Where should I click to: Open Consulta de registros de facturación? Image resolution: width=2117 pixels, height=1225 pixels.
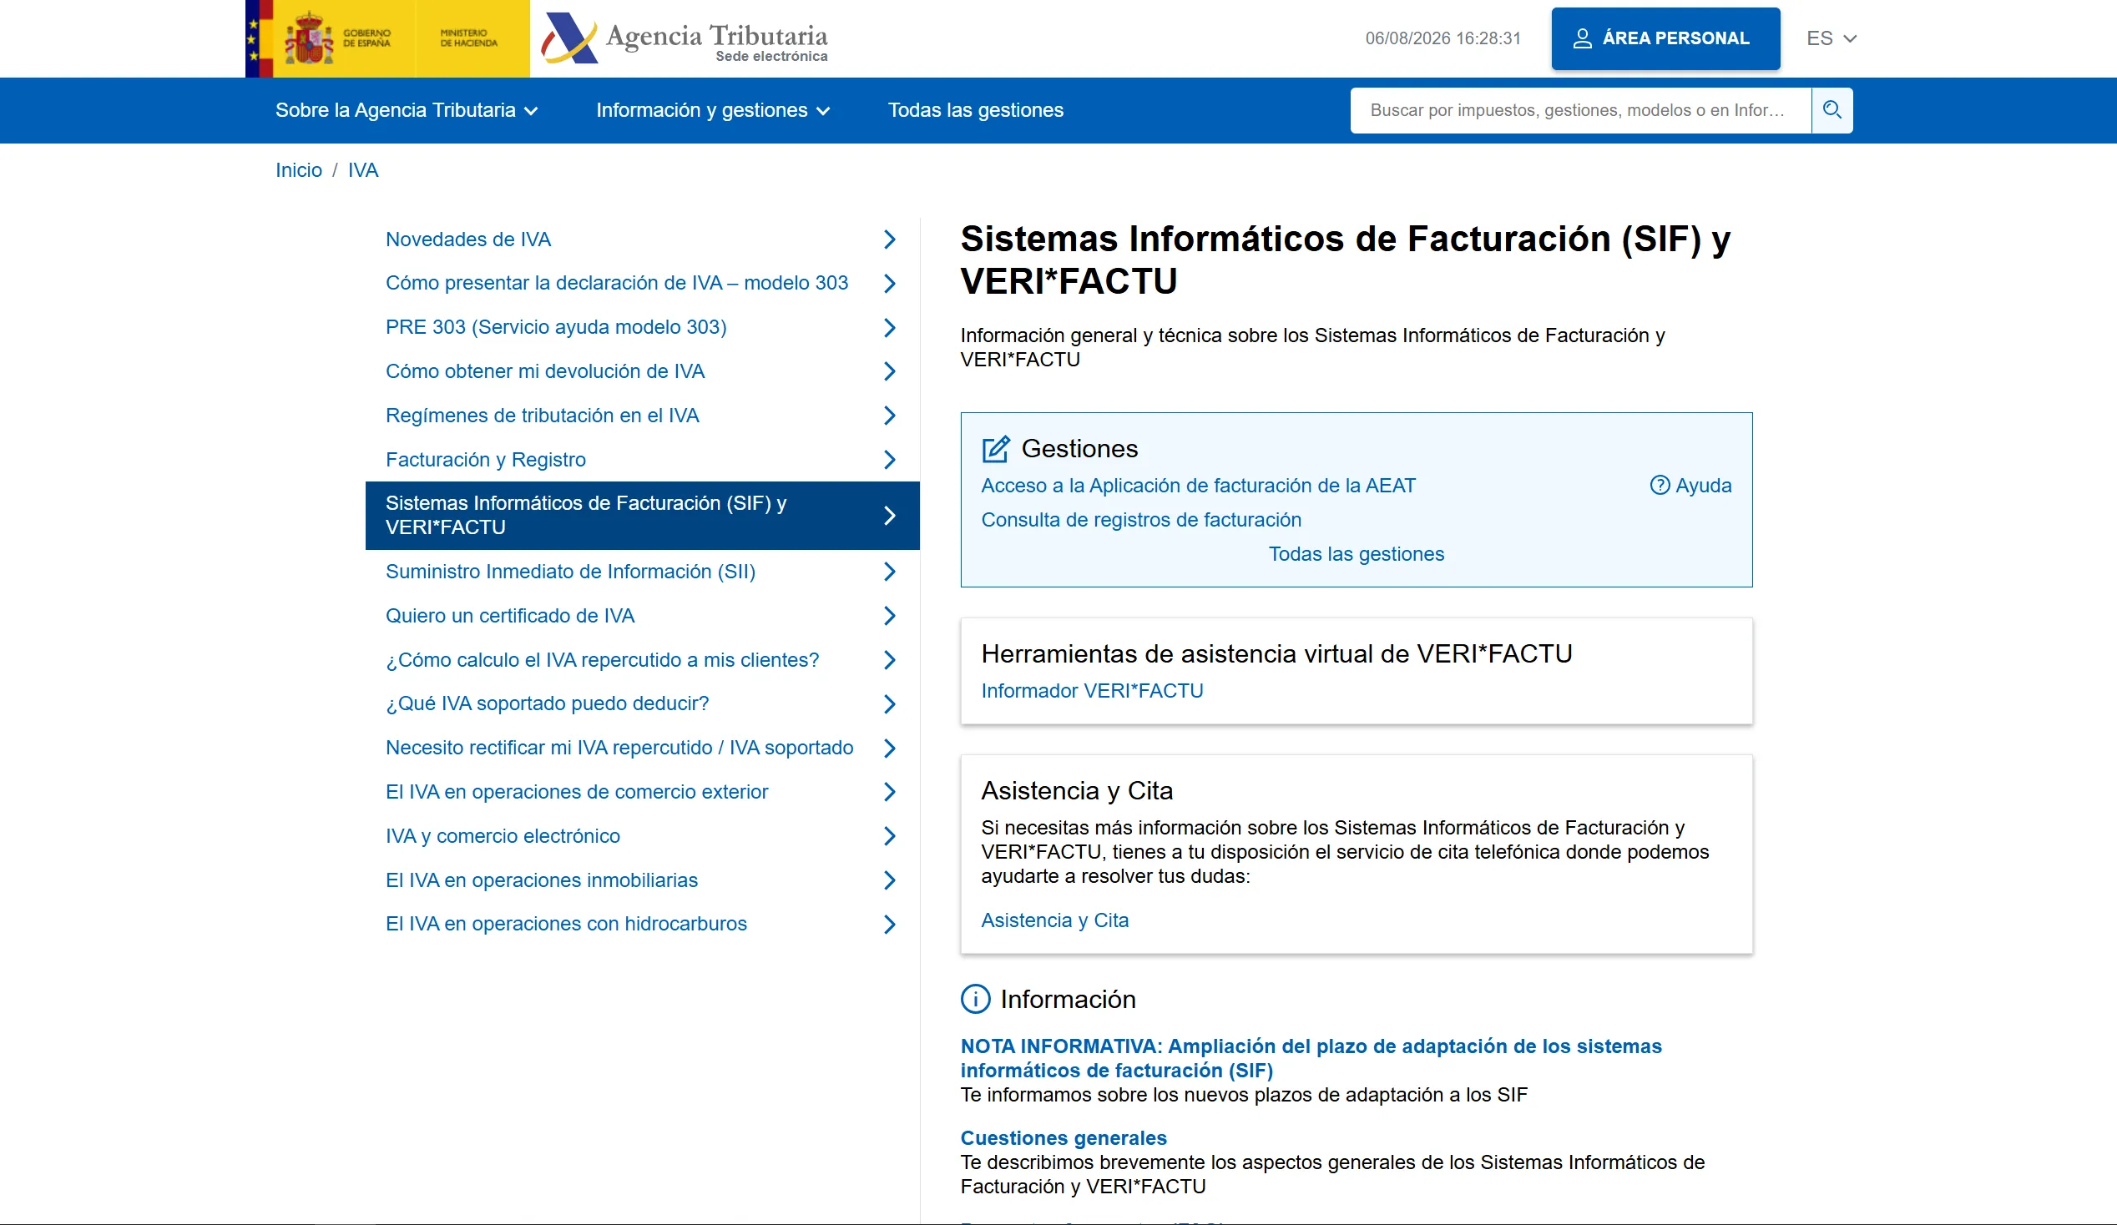[1141, 520]
